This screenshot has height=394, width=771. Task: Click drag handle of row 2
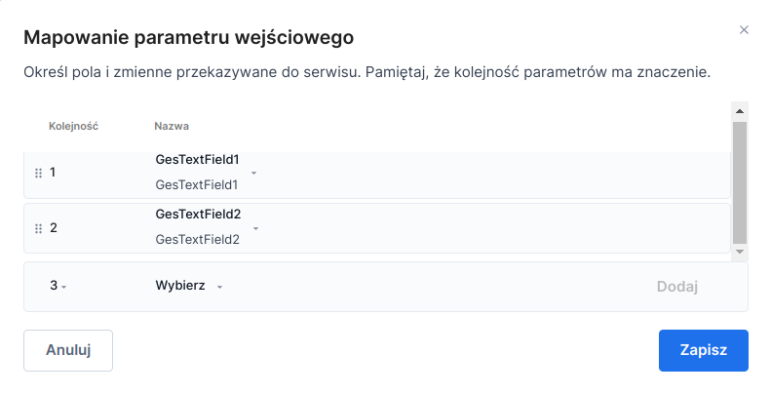[38, 228]
